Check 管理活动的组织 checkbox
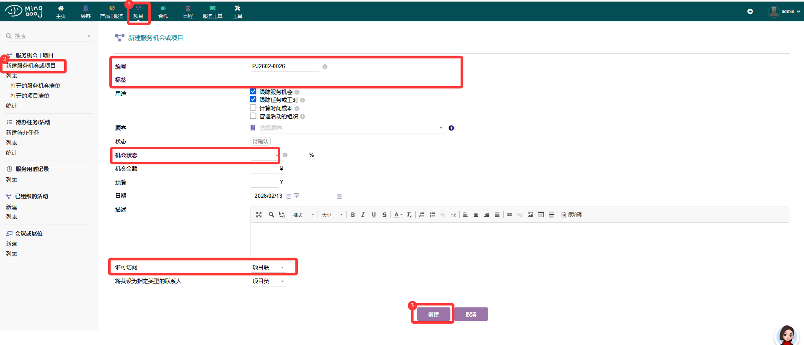 (253, 116)
